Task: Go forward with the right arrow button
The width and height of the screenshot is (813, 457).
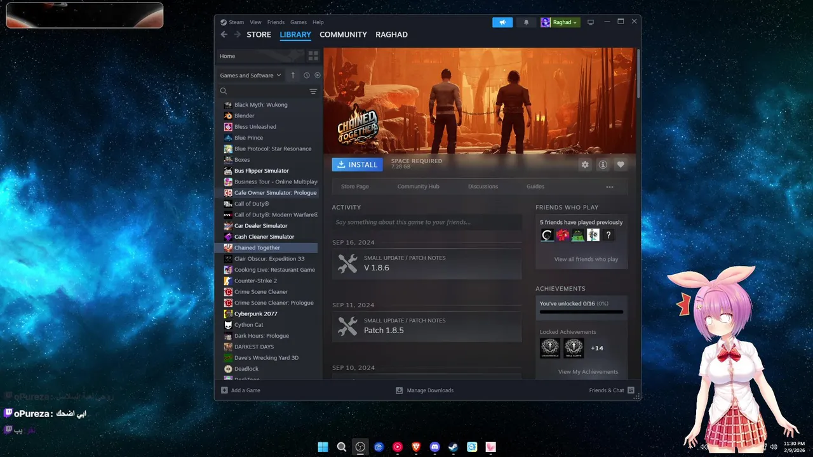Action: coord(238,34)
